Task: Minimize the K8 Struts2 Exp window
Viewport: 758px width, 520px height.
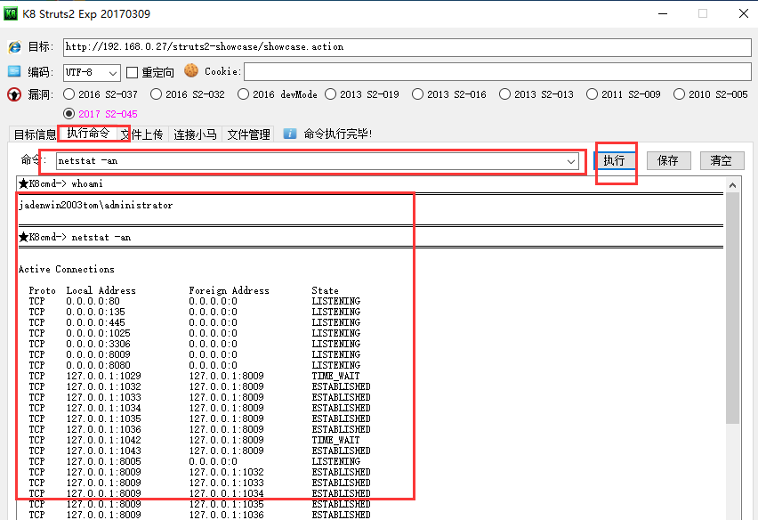Action: point(663,13)
